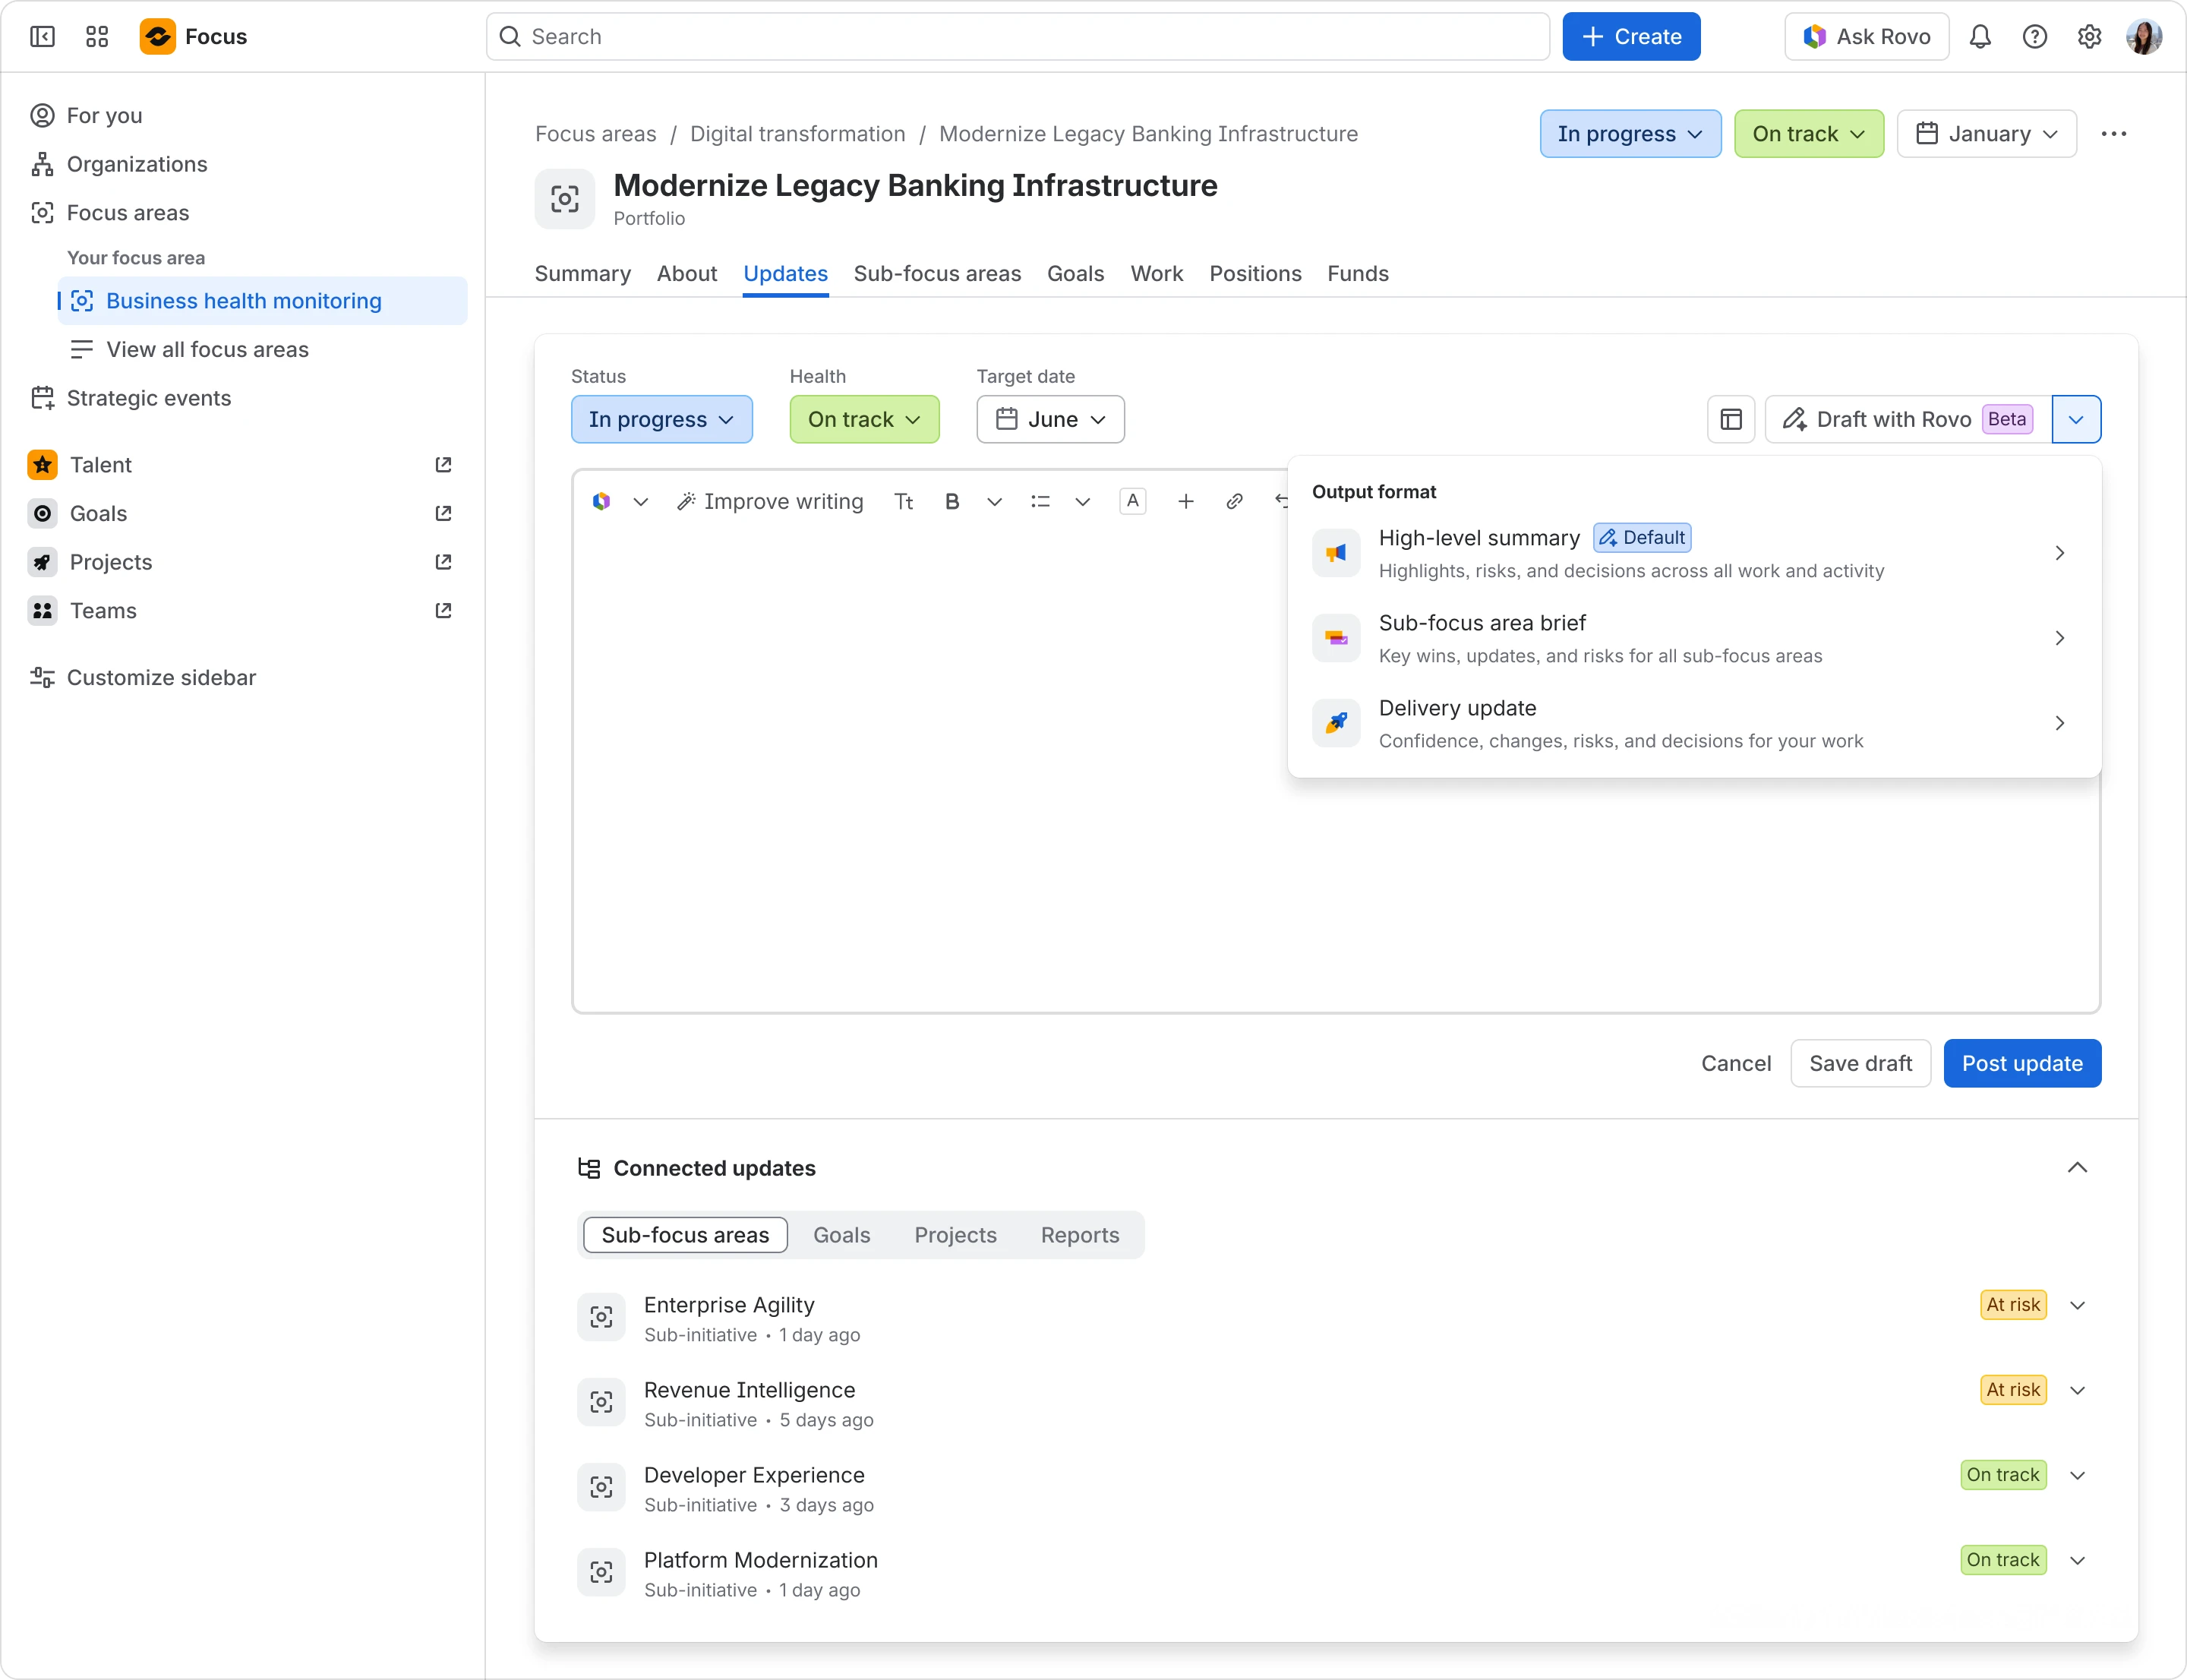
Task: Open Ask Rovo
Action: [x=1866, y=37]
